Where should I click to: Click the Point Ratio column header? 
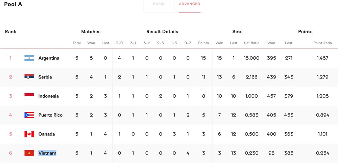(322, 43)
